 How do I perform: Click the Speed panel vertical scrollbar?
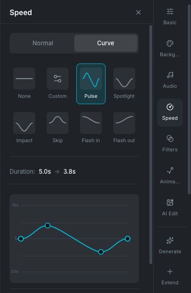[x=151, y=144]
